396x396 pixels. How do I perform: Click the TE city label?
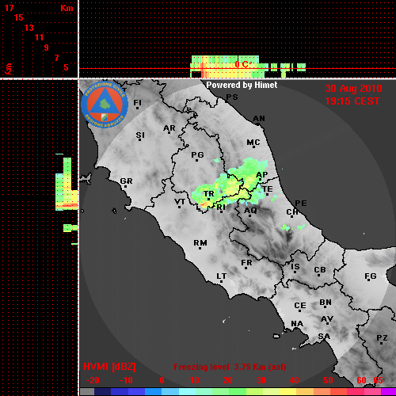pos(268,189)
